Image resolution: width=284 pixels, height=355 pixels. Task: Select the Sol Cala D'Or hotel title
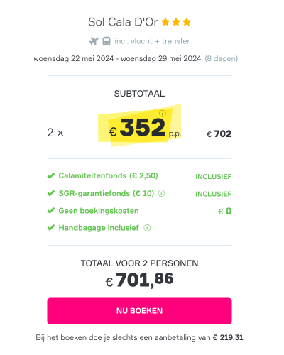click(123, 22)
